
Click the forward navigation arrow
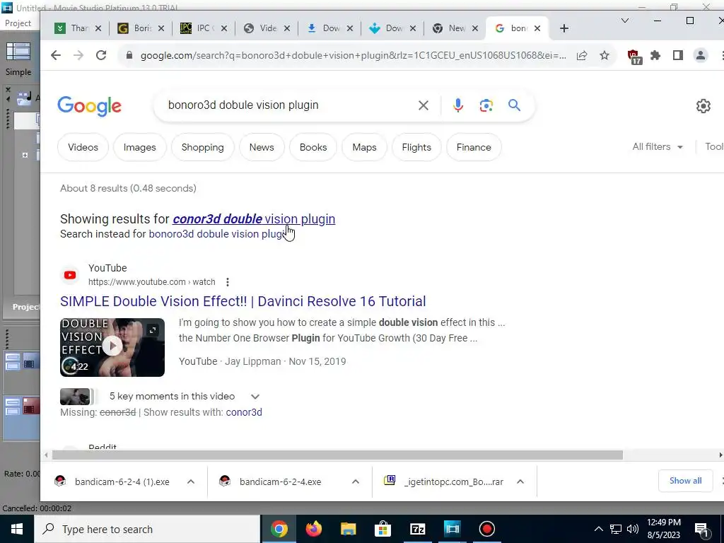(78, 55)
